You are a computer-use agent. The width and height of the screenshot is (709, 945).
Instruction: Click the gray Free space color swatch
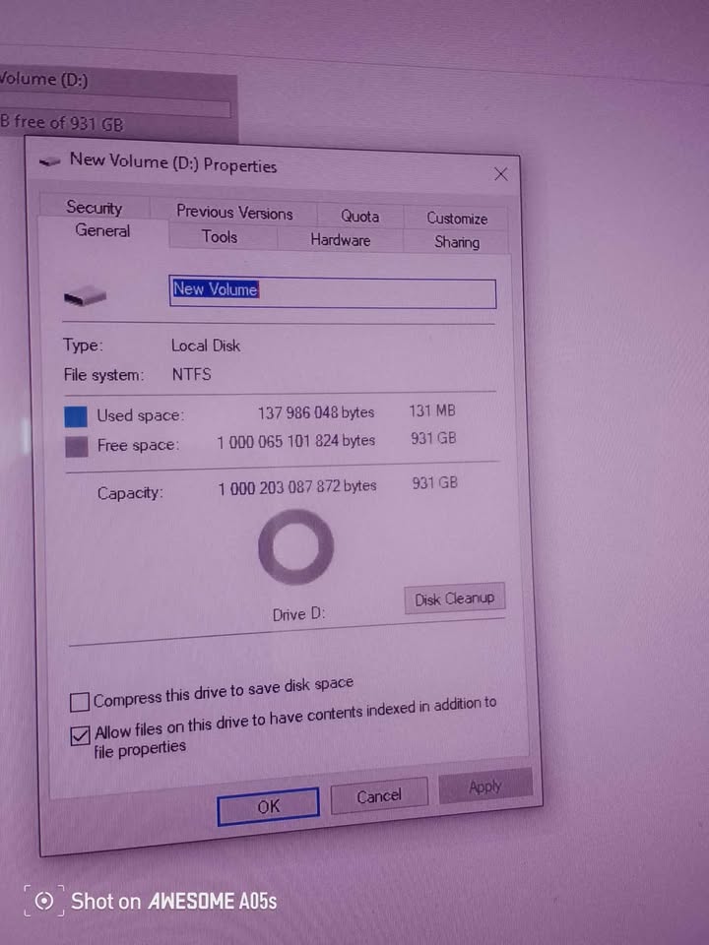pyautogui.click(x=76, y=447)
